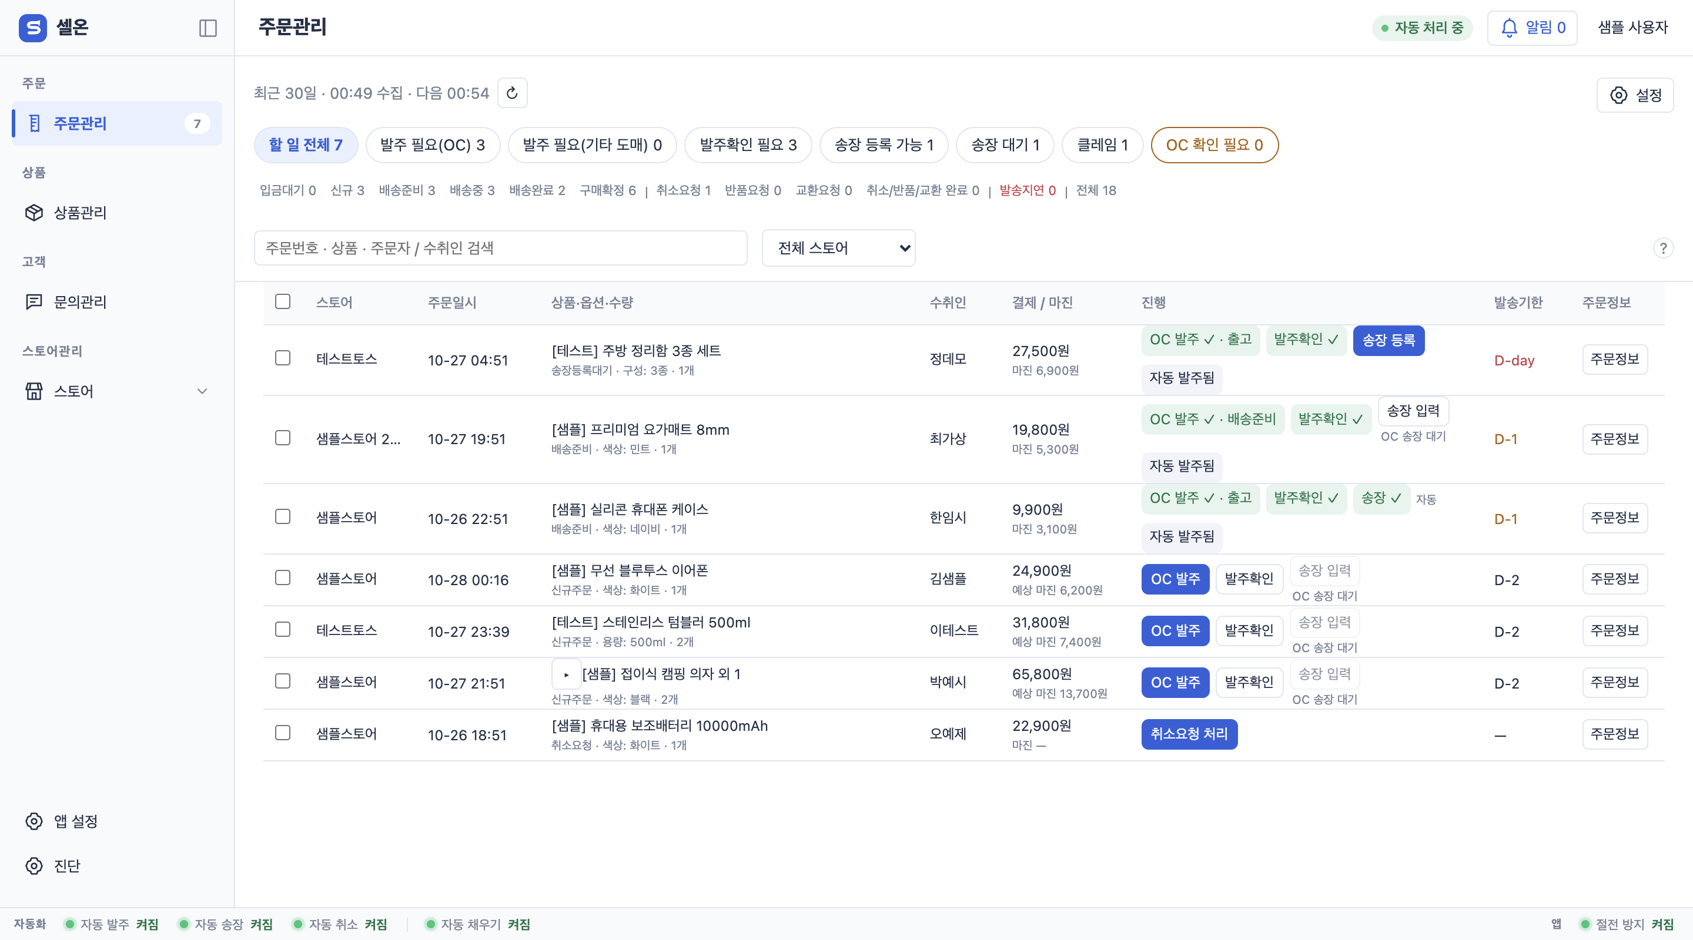The width and height of the screenshot is (1693, 940).
Task: Toggle 자동 채우기 in status bar
Action: pos(478,924)
